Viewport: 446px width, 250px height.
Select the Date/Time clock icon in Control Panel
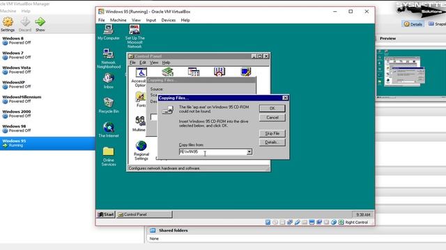(x=220, y=72)
